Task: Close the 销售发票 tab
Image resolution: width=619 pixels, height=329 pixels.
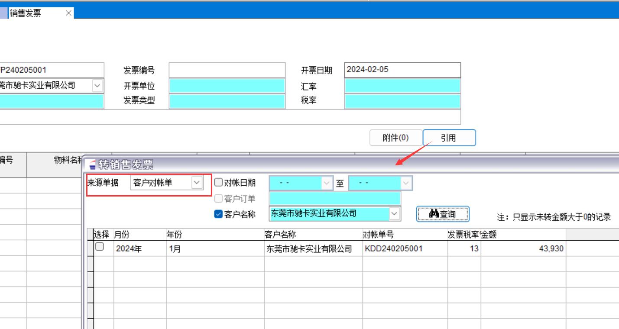Action: [68, 13]
